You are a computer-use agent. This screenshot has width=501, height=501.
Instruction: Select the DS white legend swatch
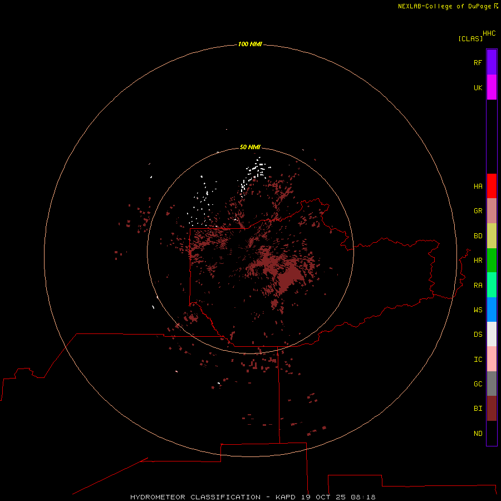tap(492, 334)
